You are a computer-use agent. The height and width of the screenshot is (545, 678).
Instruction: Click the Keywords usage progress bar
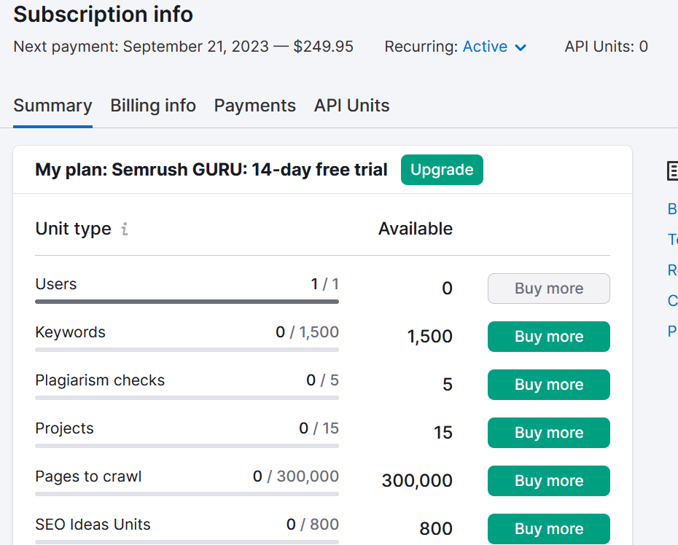pyautogui.click(x=187, y=350)
